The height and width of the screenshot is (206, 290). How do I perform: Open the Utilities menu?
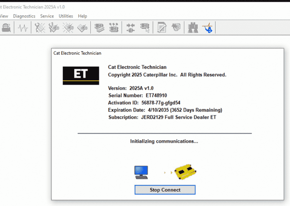point(66,16)
